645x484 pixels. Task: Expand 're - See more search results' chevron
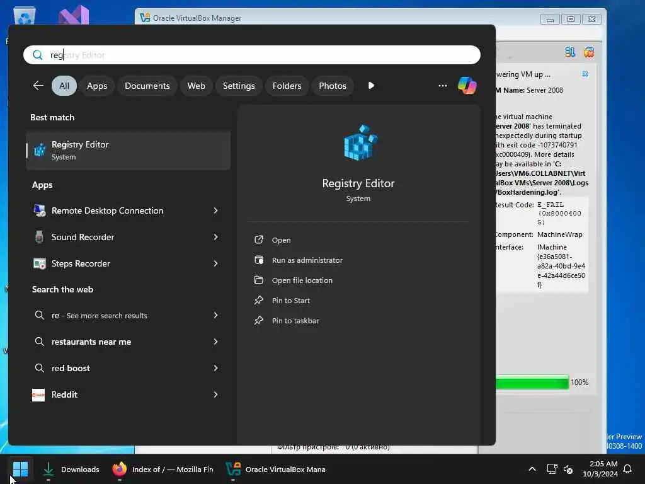point(215,315)
